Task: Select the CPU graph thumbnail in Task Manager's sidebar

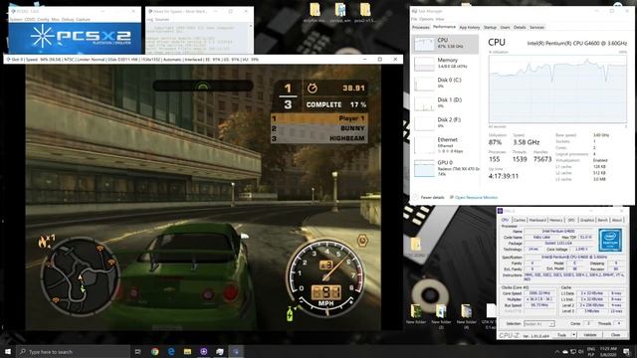Action: [424, 44]
